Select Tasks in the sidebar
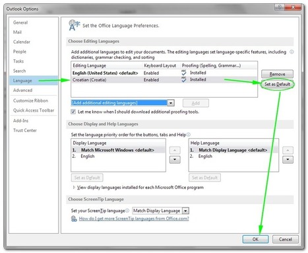 [18, 61]
